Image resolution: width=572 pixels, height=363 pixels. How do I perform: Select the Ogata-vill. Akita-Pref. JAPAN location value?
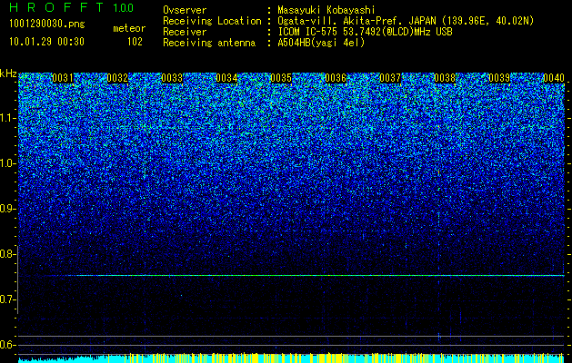pyautogui.click(x=407, y=21)
